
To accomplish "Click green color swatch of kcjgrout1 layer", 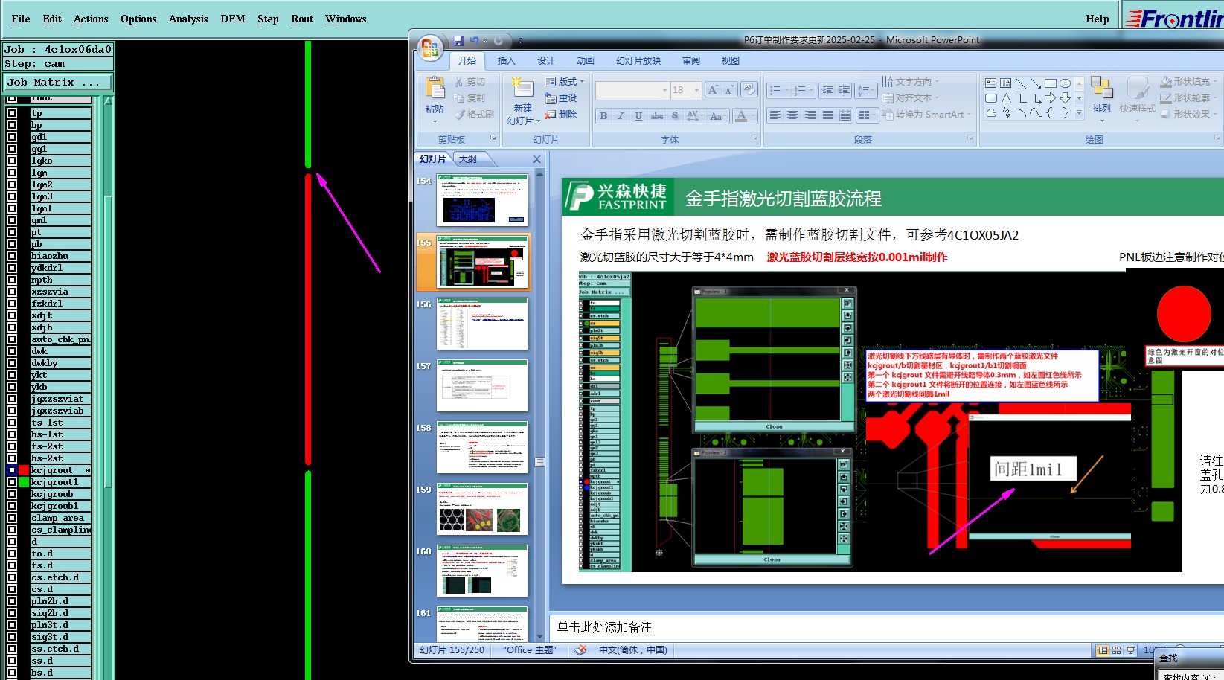I will [24, 482].
